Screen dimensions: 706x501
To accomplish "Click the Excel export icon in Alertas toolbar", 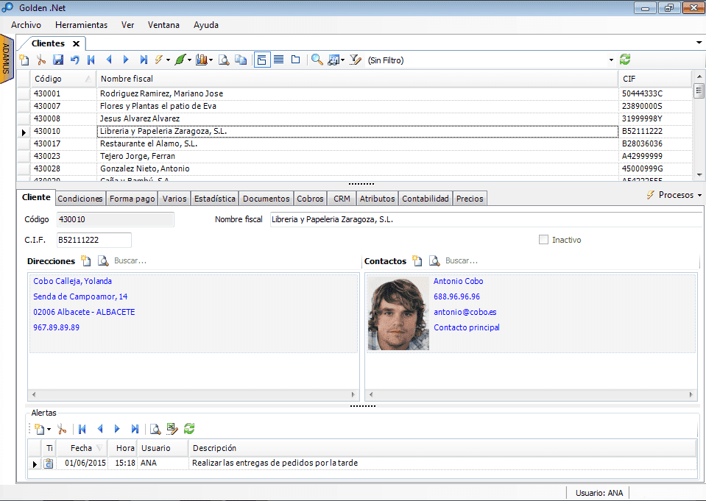I will [172, 429].
